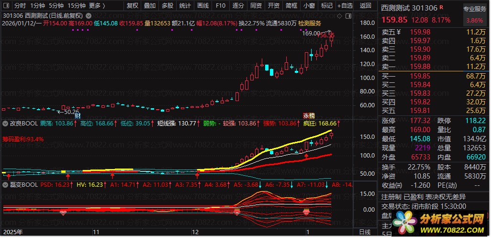Click the R badge next to 301306
Viewport: 492px width, 238px height.
click(x=441, y=7)
